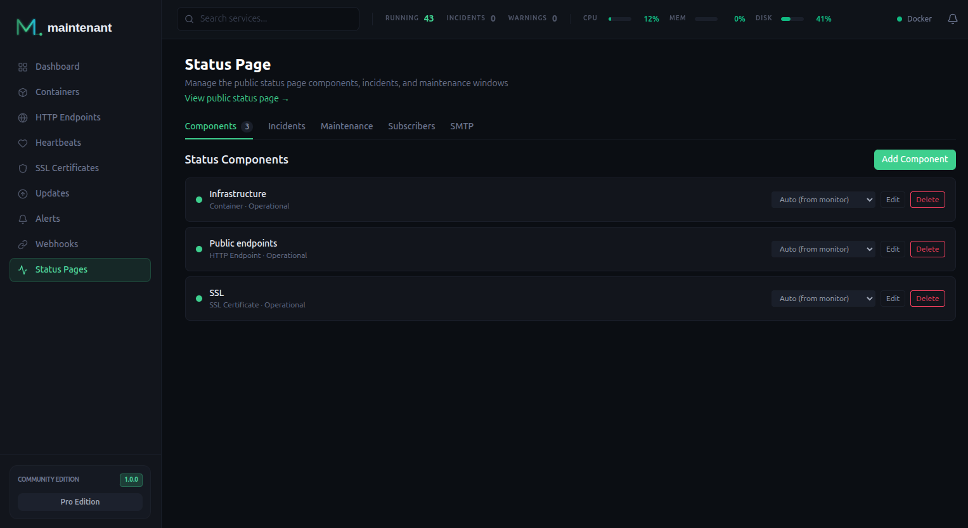Open HTTP Endpoints via its globe icon
968x528 pixels.
(x=23, y=117)
